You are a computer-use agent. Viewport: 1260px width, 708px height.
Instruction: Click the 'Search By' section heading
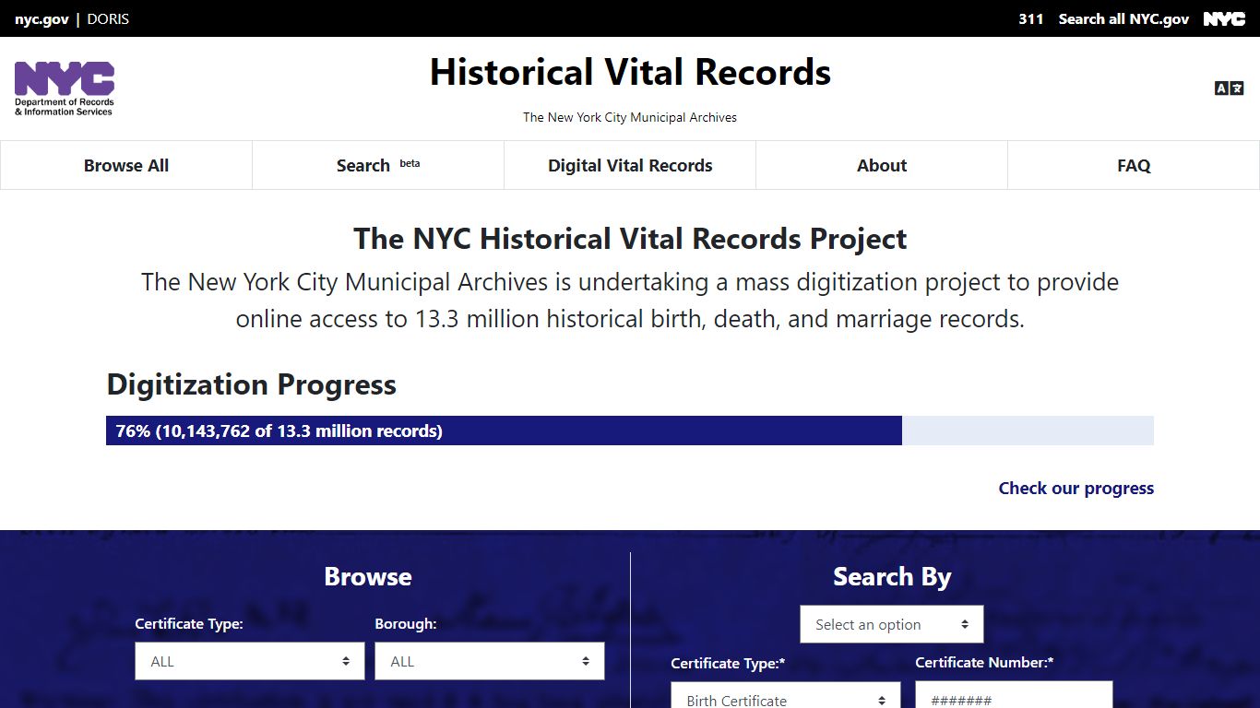pos(892,577)
